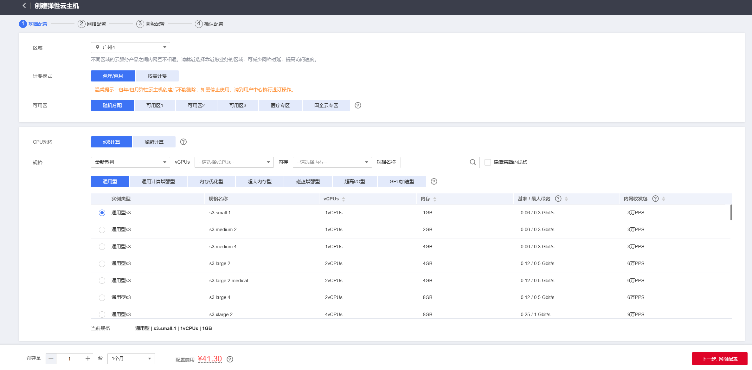Select the s3.large.4 radio button
Viewport: 752px width, 370px height.
pyautogui.click(x=102, y=297)
